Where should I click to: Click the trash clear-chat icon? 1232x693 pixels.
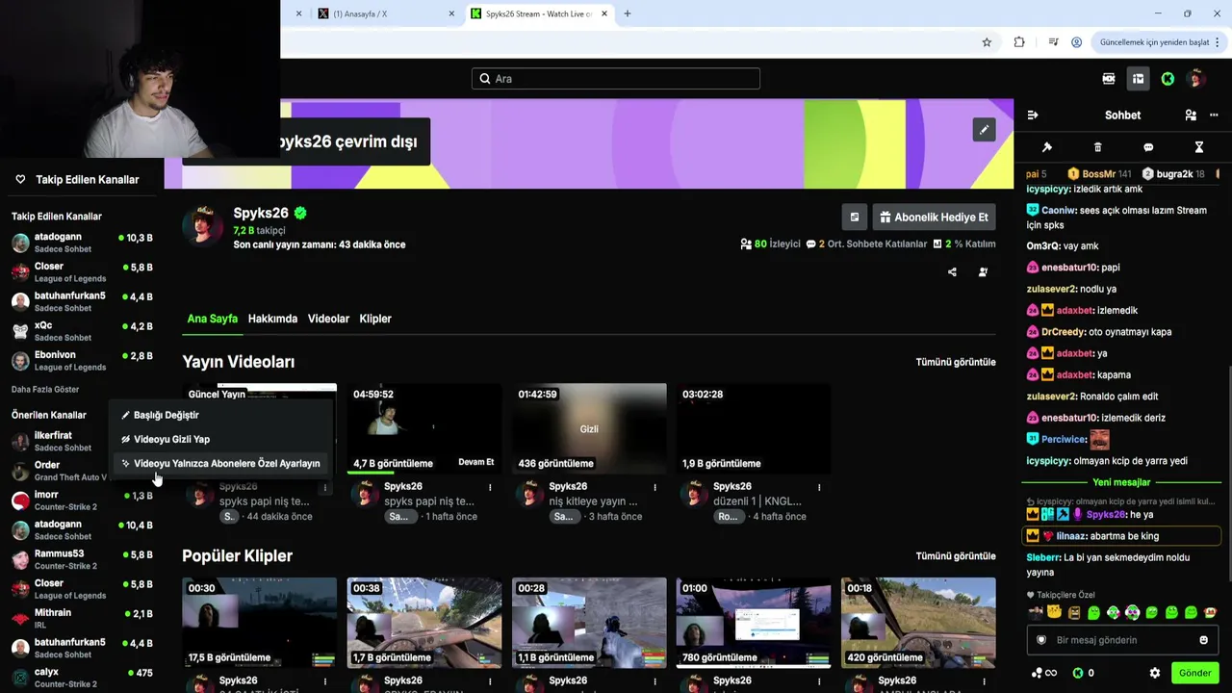(x=1098, y=147)
